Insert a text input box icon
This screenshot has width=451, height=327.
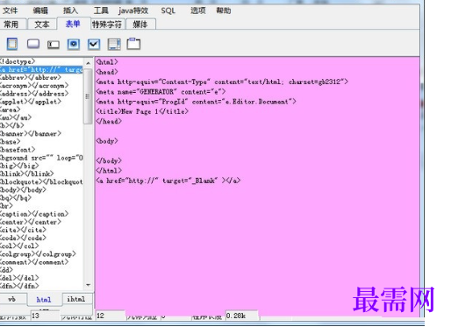point(54,45)
